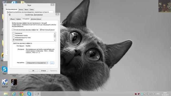Open the Skype desktop shortcut

(5, 70)
